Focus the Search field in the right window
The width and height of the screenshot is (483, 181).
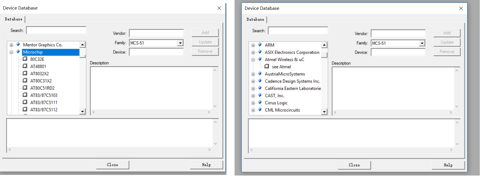coord(298,31)
